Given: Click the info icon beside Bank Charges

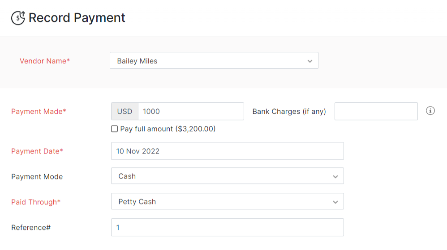Looking at the screenshot, I should point(430,111).
